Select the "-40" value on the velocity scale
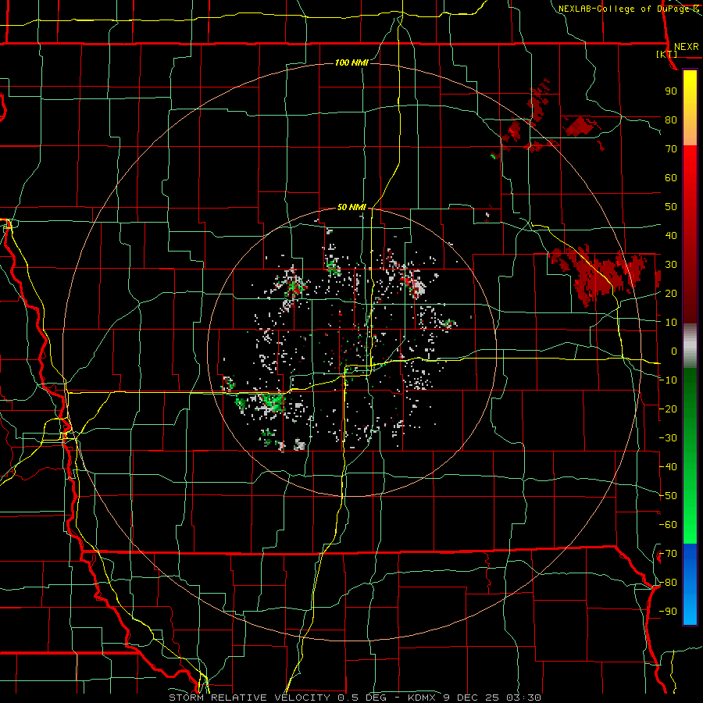Screen dimensions: 703x703 click(x=668, y=467)
